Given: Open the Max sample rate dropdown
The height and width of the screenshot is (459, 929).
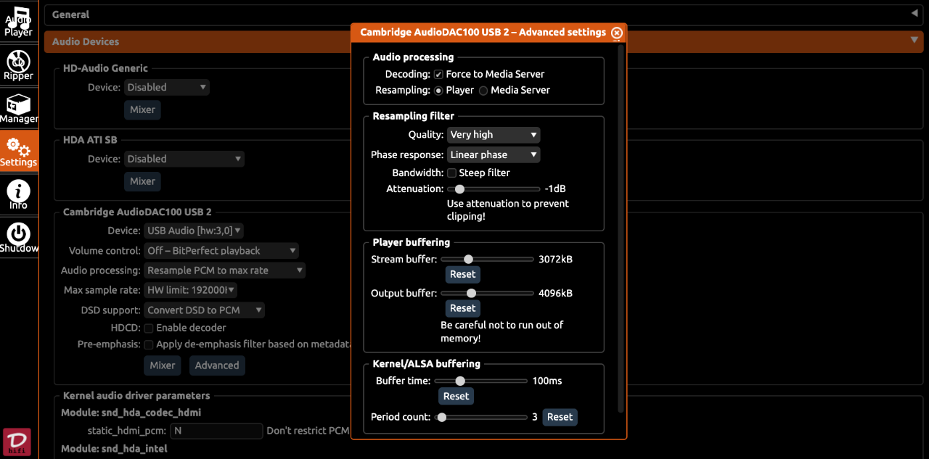Looking at the screenshot, I should coord(191,290).
